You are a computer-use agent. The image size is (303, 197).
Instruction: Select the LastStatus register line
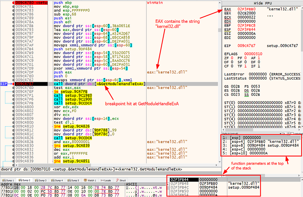tap(262, 78)
